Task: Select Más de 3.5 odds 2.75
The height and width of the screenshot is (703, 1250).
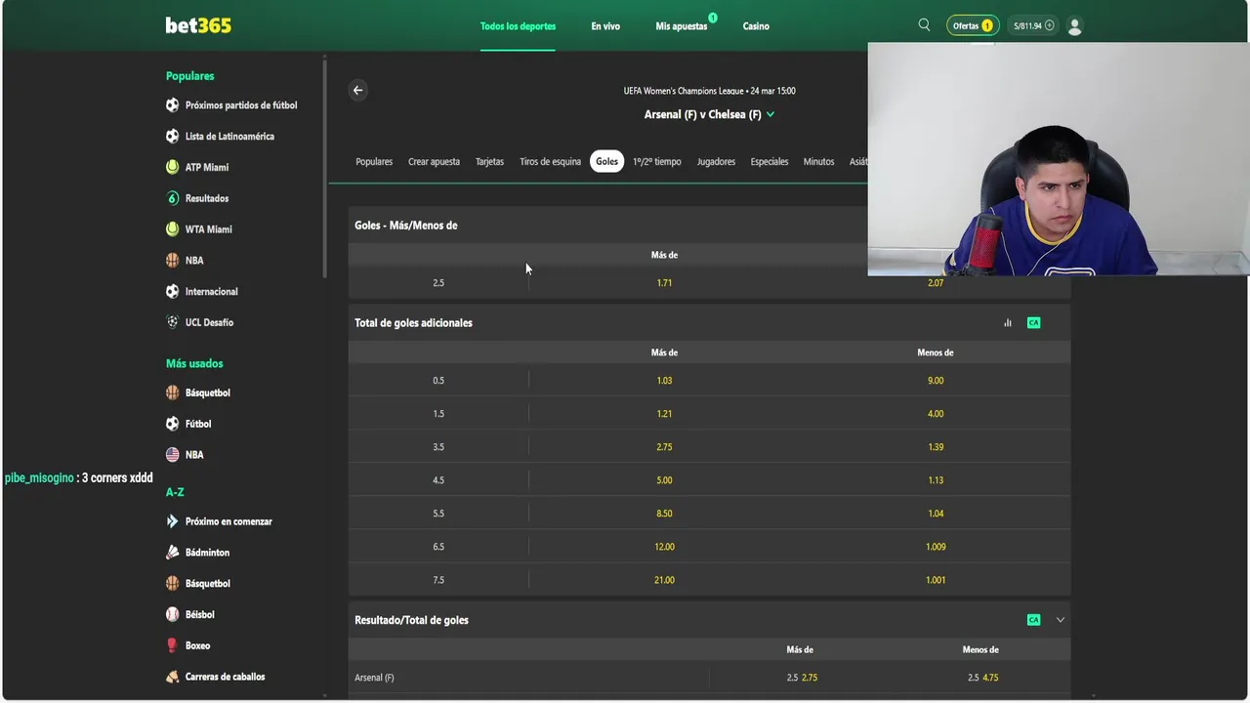Action: pos(664,447)
